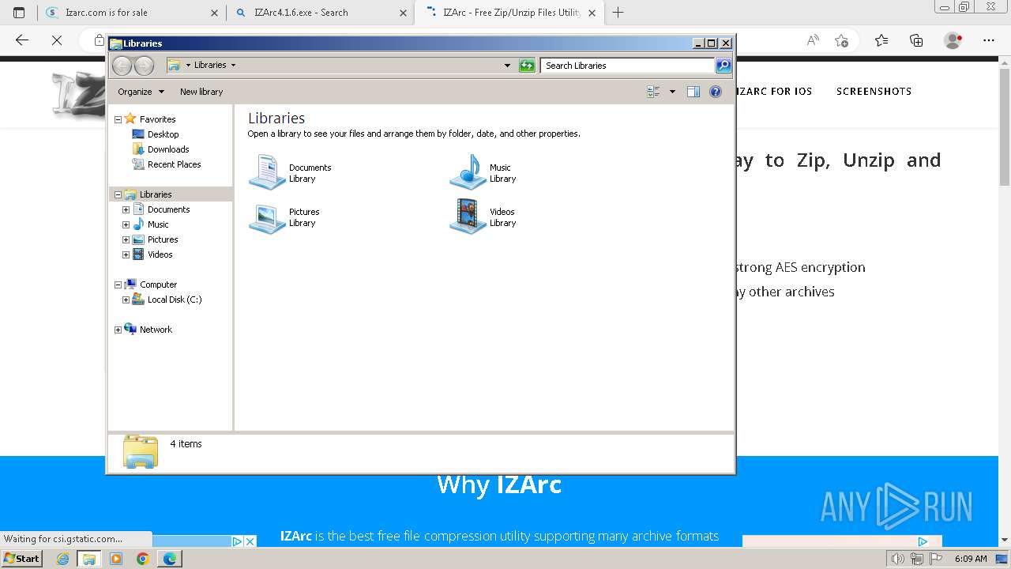Image resolution: width=1011 pixels, height=569 pixels.
Task: Switch to 'IZArc4.1.6.exe - Search' tab
Action: (x=320, y=13)
